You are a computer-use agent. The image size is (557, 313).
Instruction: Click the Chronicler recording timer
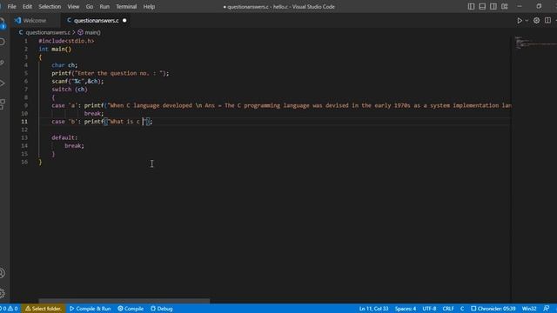click(x=493, y=309)
